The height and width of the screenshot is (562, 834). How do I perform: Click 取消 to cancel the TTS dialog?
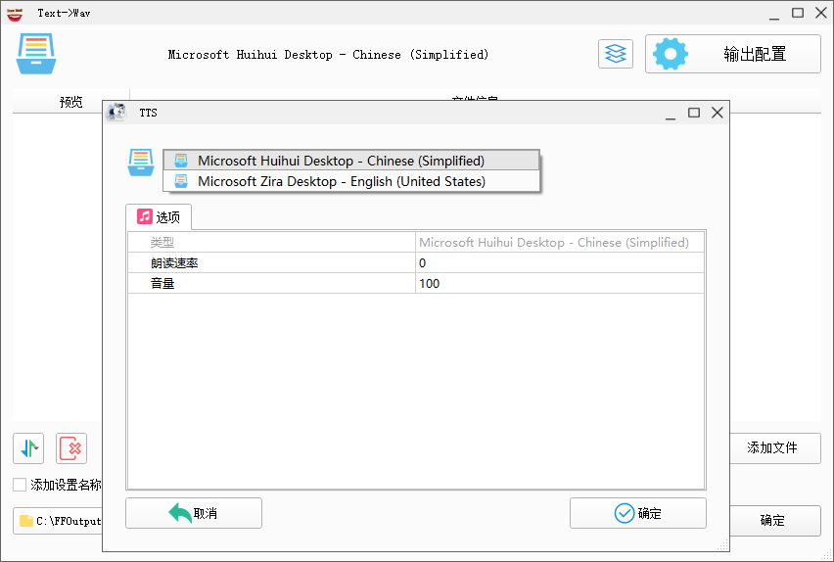point(194,513)
